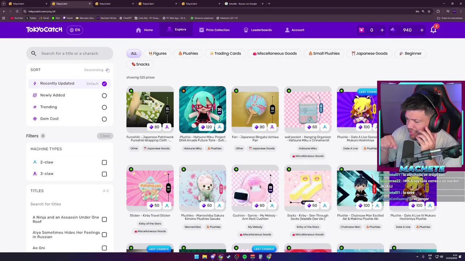Screen dimensions: 465x261
Task: Add gems with plus next to 940
Action: [x=422, y=30]
